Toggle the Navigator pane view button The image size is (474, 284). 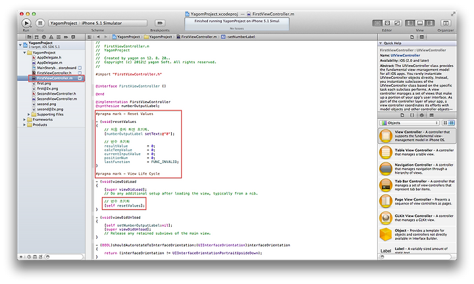point(410,23)
